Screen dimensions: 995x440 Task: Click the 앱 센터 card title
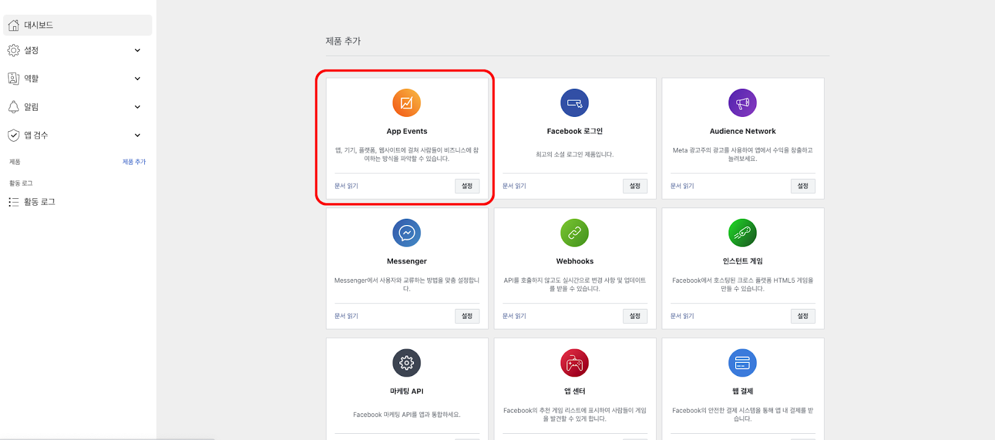pos(575,391)
